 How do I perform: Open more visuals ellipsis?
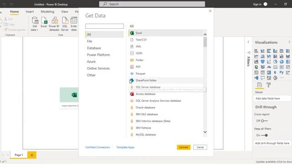click(x=282, y=78)
